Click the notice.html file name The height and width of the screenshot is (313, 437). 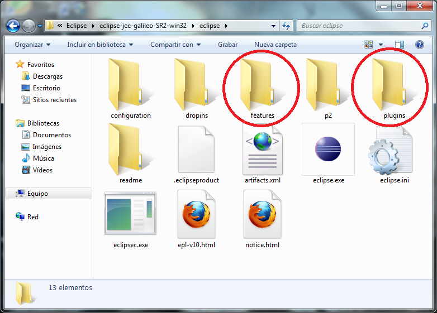(262, 245)
